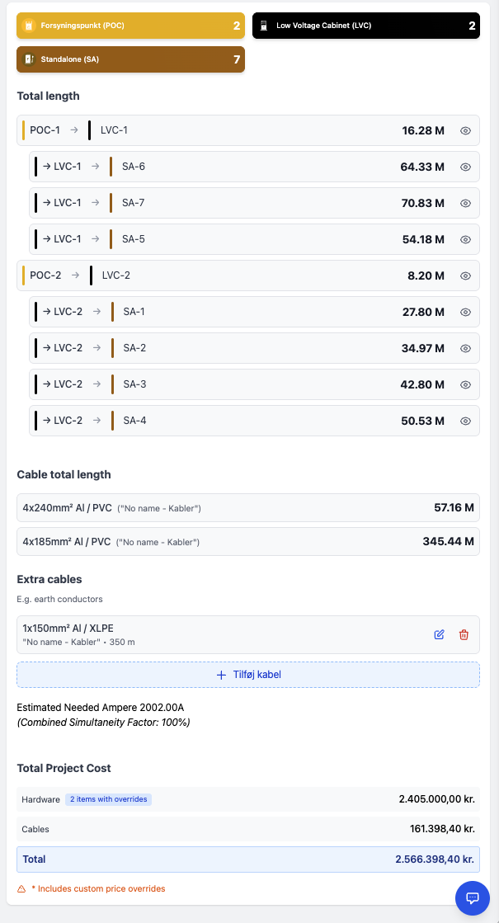Select the LVC-1 to SA-6 row
Viewport: 499px width, 923px height.
tap(247, 167)
